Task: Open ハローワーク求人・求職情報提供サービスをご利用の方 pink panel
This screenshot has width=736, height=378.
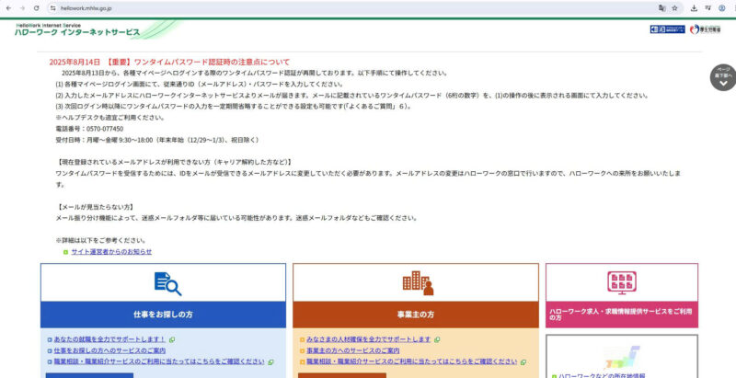Action: [x=622, y=315]
